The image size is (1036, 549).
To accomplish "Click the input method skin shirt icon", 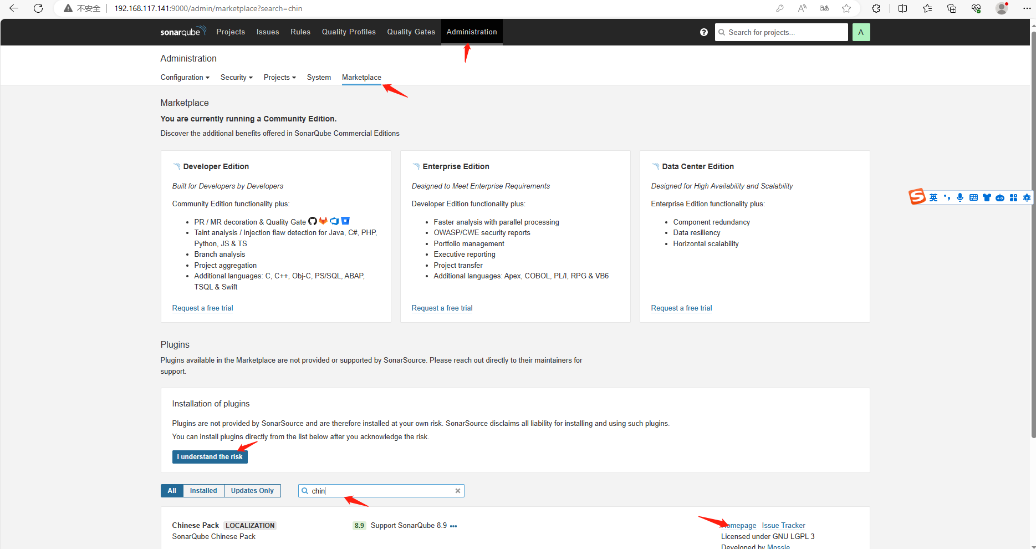I will click(987, 197).
